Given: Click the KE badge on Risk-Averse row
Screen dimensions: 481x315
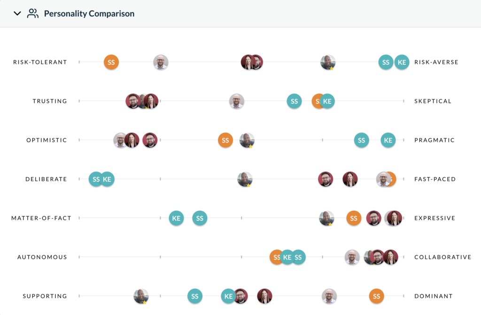Looking at the screenshot, I should point(402,62).
